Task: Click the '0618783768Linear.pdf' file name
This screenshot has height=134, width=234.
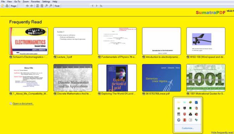Action: 158,94
